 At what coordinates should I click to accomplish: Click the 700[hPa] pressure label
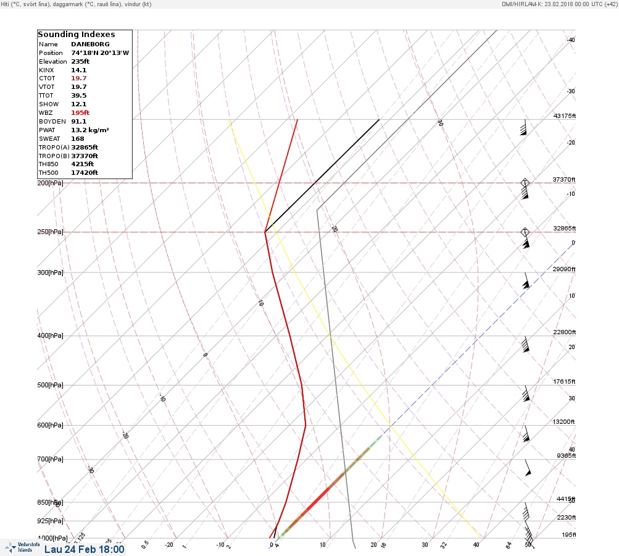click(x=50, y=459)
